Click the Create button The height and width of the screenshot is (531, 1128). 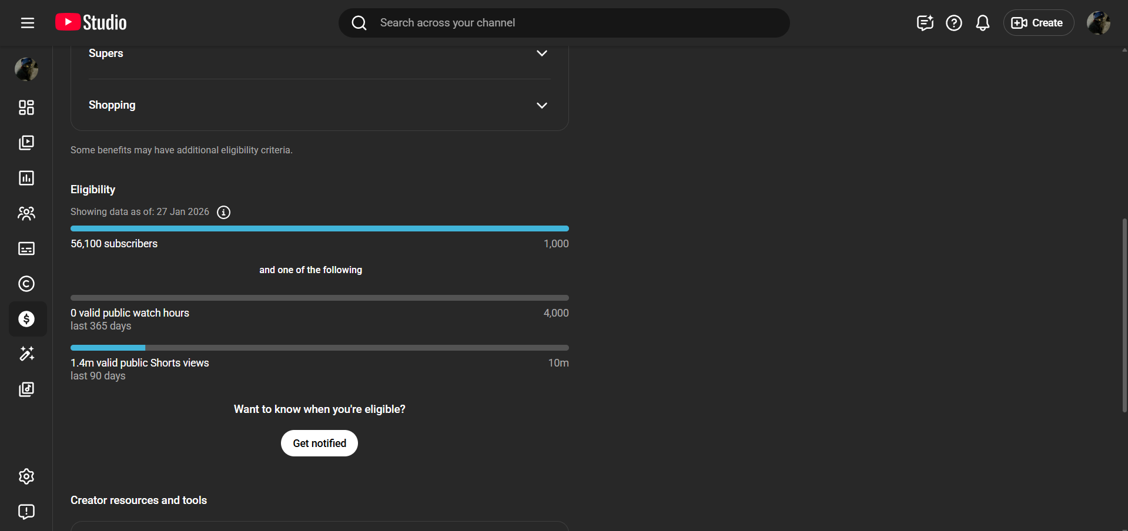click(x=1038, y=23)
